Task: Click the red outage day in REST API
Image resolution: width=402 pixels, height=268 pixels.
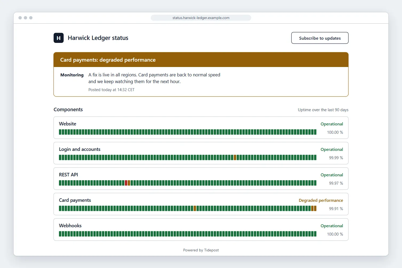Action: point(126,183)
